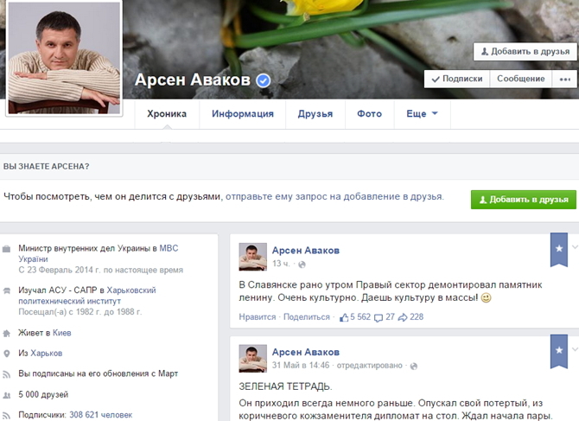Click the author name on the 31 Май post
The image size is (579, 421).
(x=306, y=353)
